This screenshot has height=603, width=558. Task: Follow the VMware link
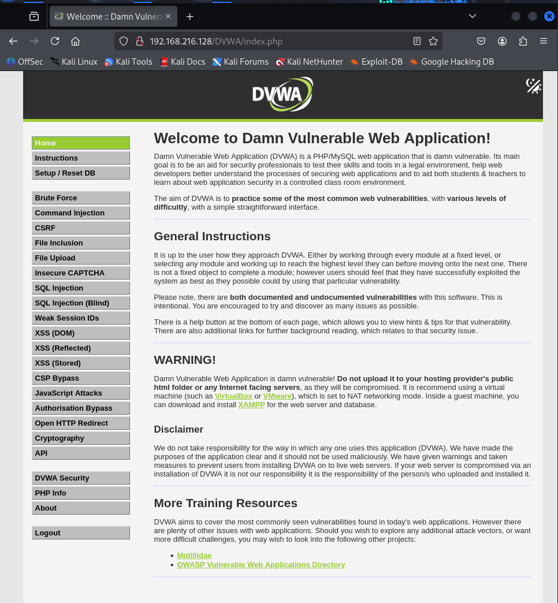[277, 396]
